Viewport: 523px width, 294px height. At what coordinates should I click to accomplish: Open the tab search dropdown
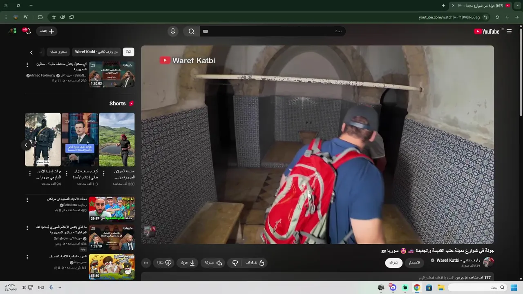click(x=518, y=5)
